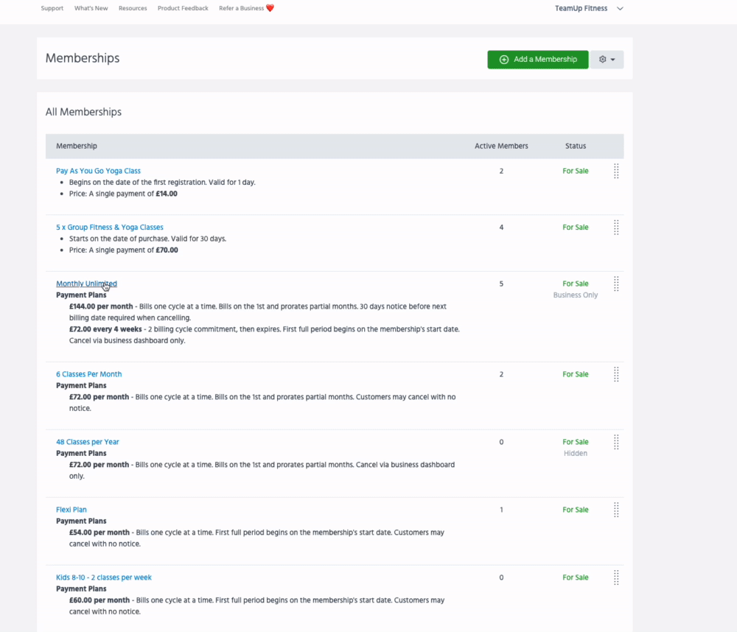
Task: Open the Product Feedback link
Action: click(183, 8)
